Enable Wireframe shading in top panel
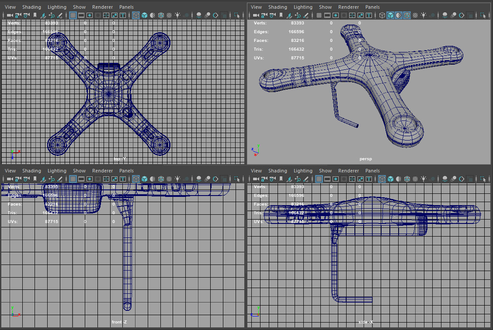Viewport: 493px width, 330px height. coord(136,15)
